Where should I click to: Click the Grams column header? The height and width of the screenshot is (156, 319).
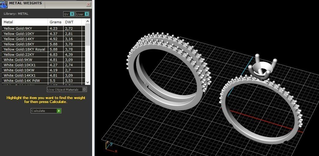click(x=56, y=22)
